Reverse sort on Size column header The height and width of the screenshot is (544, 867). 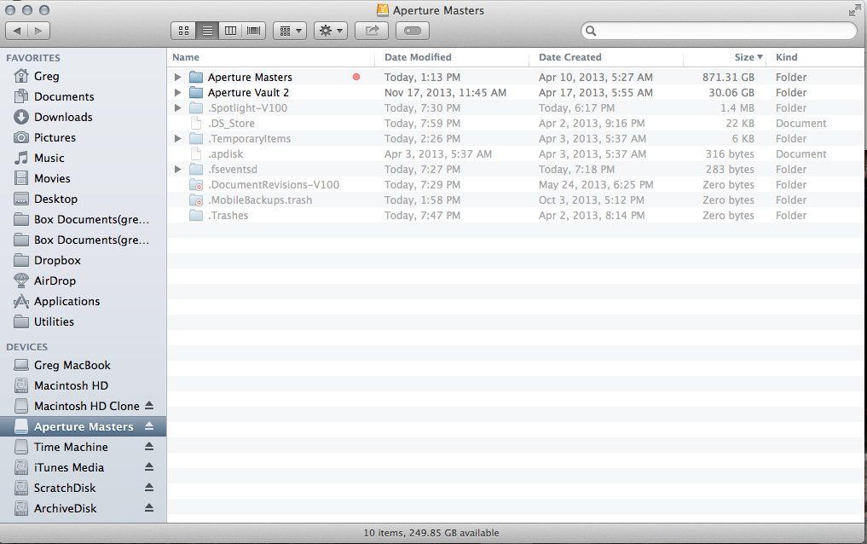[x=725, y=57]
